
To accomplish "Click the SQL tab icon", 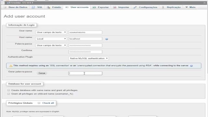I will click(33, 7).
